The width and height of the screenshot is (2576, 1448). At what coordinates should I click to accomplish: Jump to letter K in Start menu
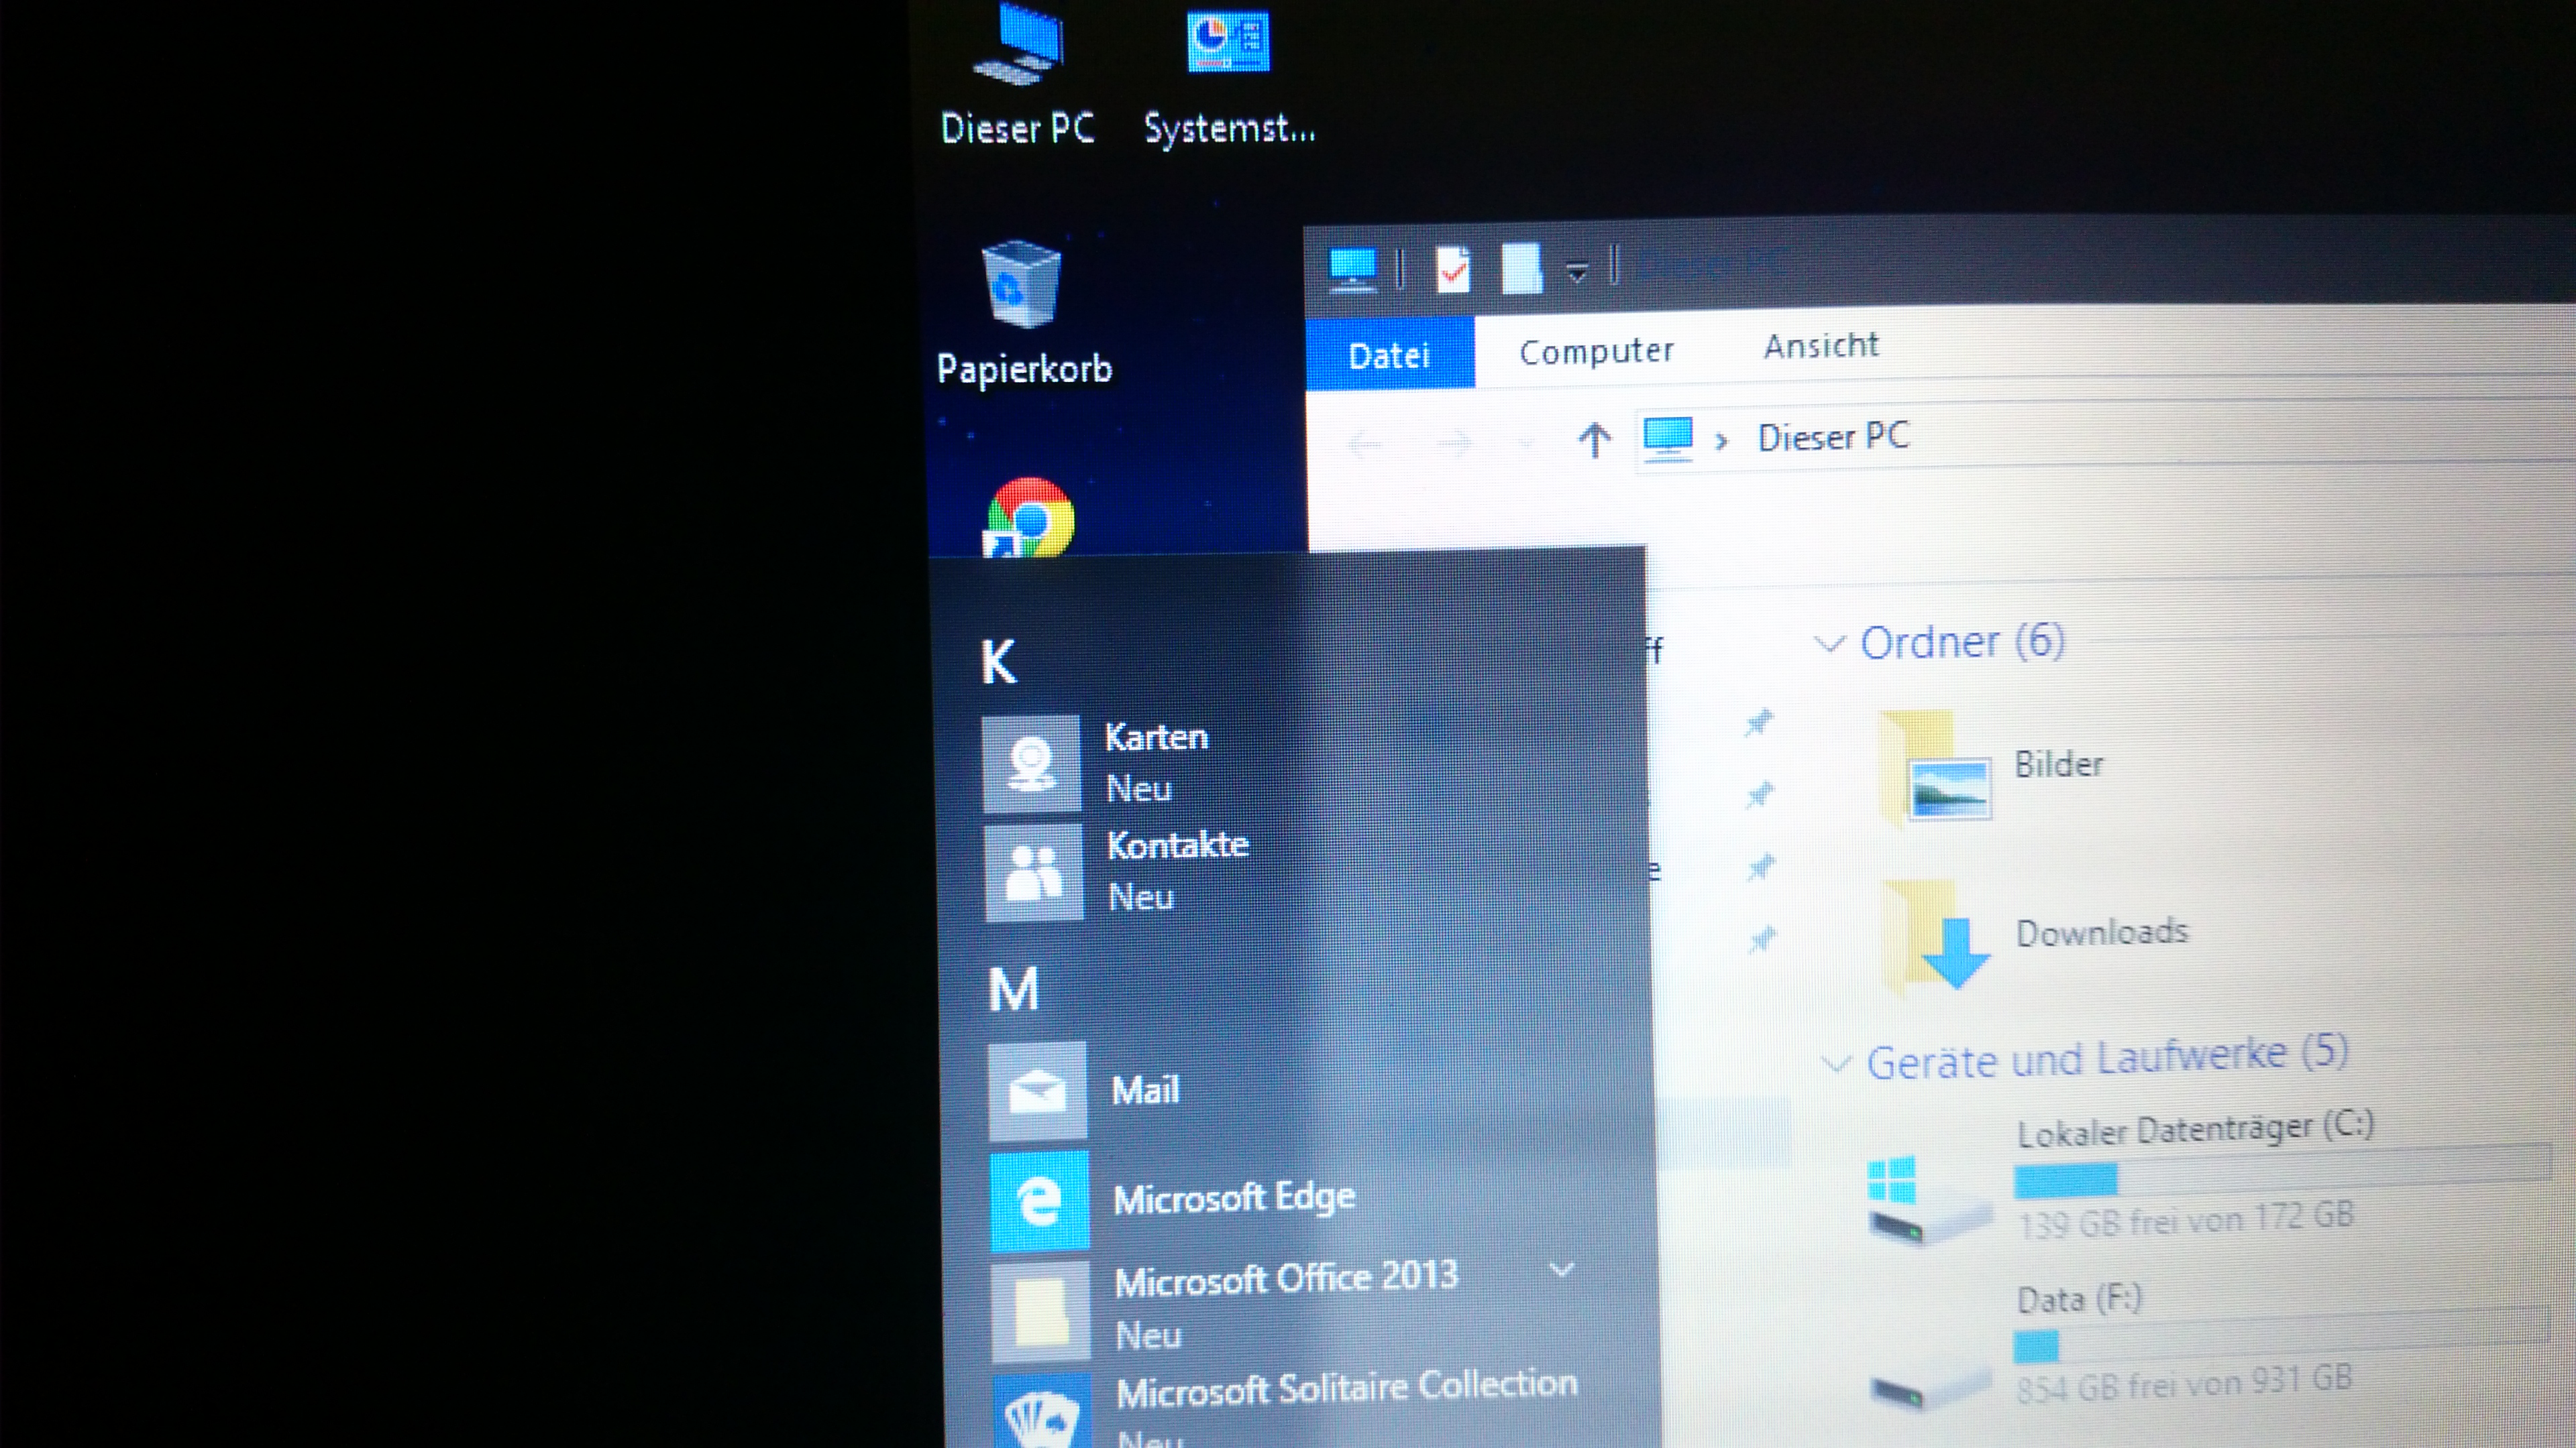[998, 662]
